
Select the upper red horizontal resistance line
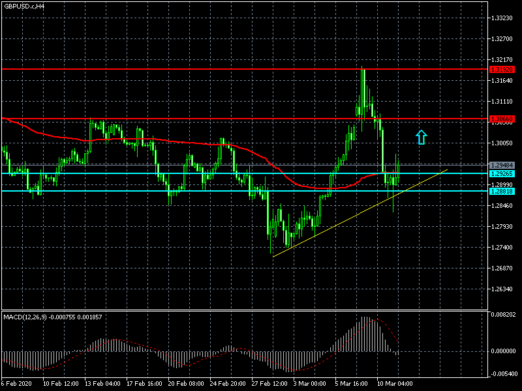[245, 69]
